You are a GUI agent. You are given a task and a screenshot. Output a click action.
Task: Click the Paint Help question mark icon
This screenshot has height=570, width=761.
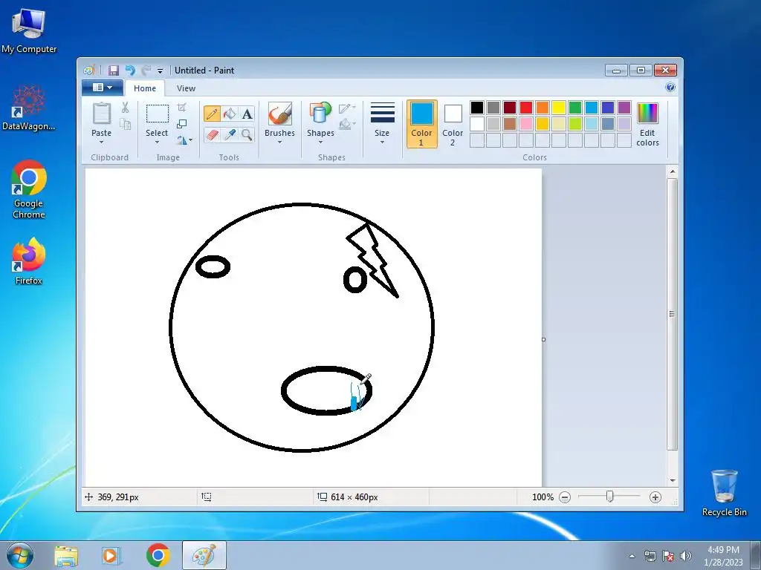tap(670, 88)
